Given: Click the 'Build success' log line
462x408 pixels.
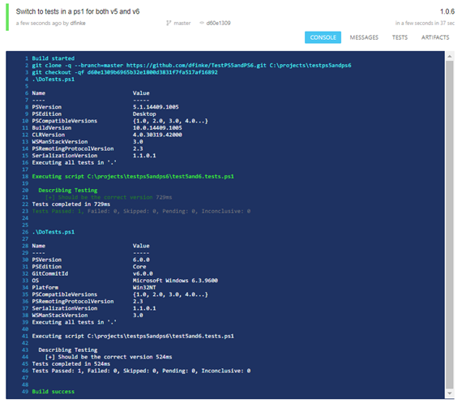Looking at the screenshot, I should tap(53, 392).
